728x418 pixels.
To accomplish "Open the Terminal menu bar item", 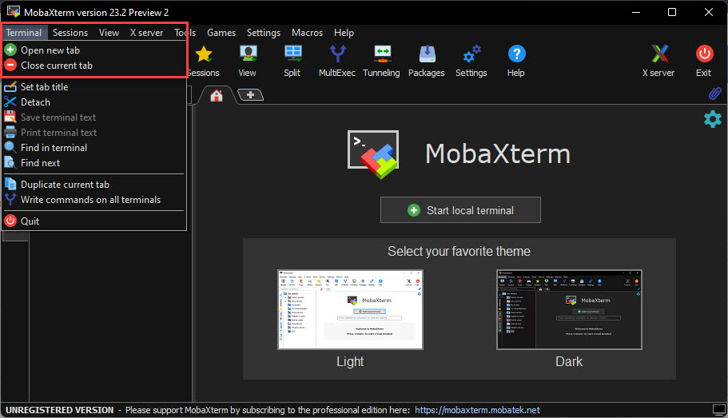I will point(24,33).
